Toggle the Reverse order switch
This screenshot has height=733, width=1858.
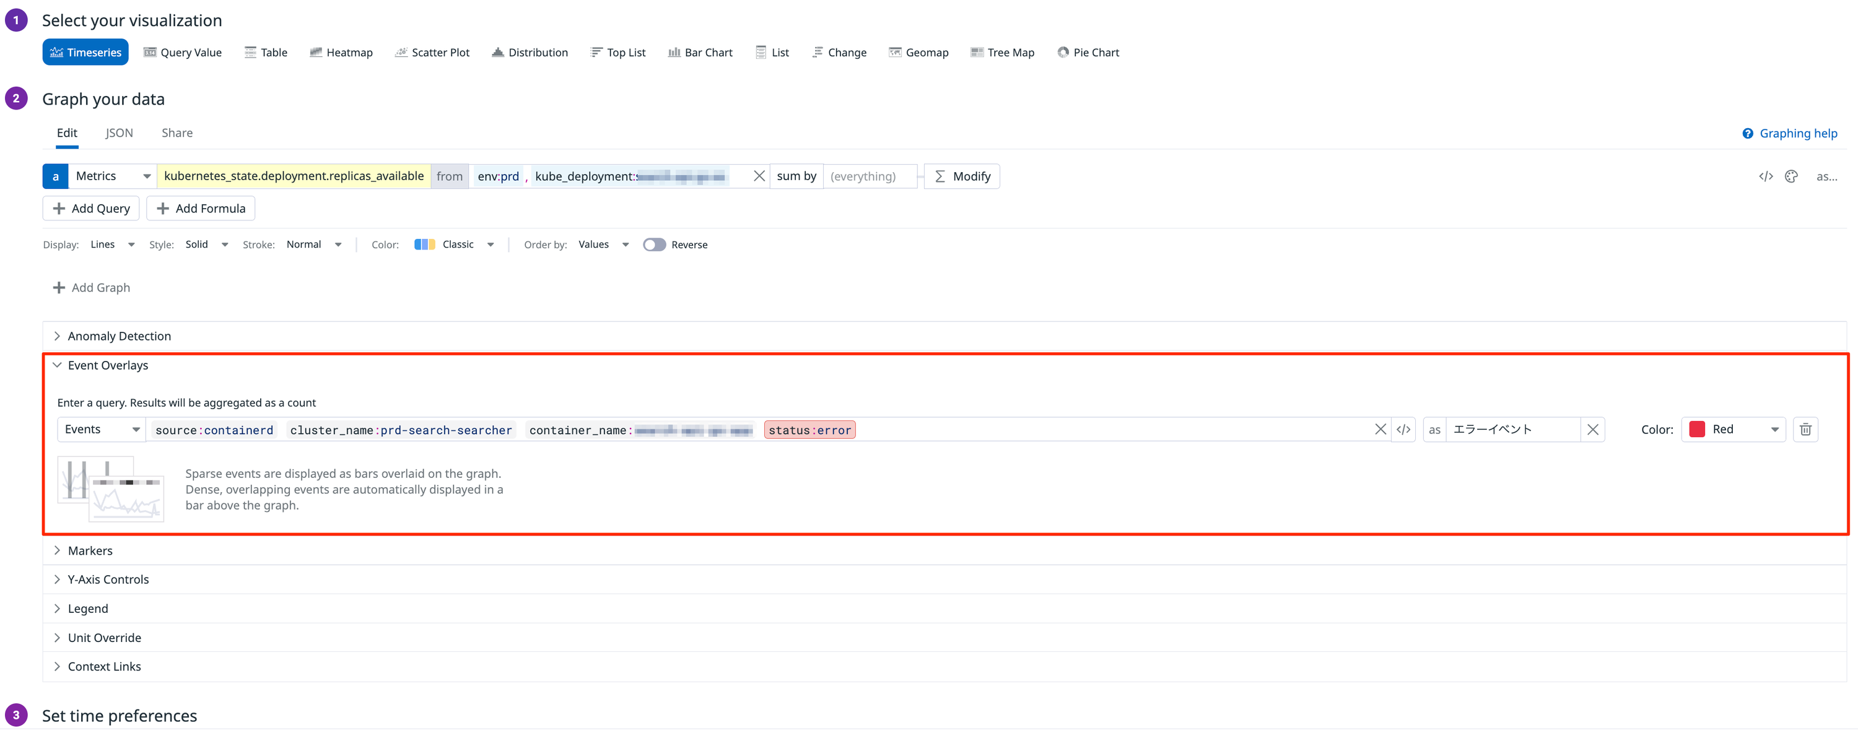click(x=655, y=245)
